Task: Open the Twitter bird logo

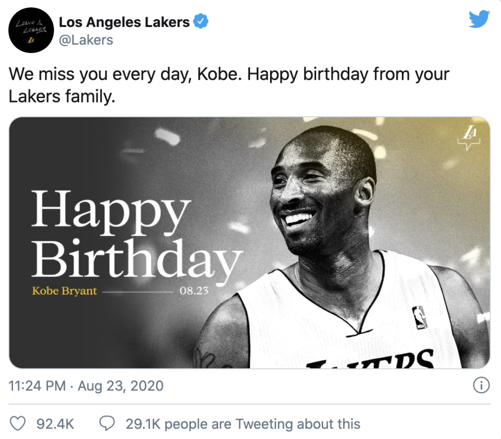Action: tap(478, 20)
